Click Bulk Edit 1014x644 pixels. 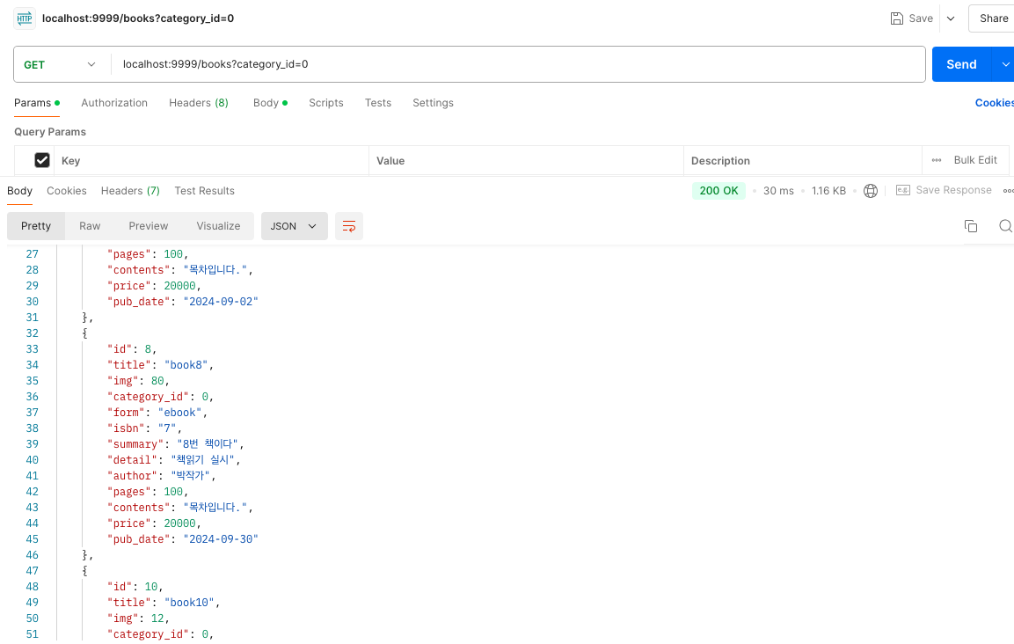click(975, 160)
